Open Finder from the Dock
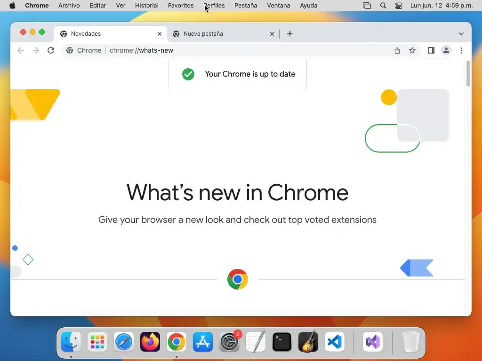The height and width of the screenshot is (361, 482). click(71, 342)
